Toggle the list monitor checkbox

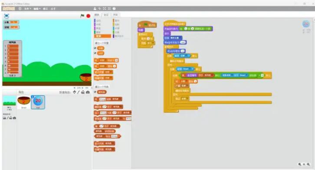tap(95, 92)
